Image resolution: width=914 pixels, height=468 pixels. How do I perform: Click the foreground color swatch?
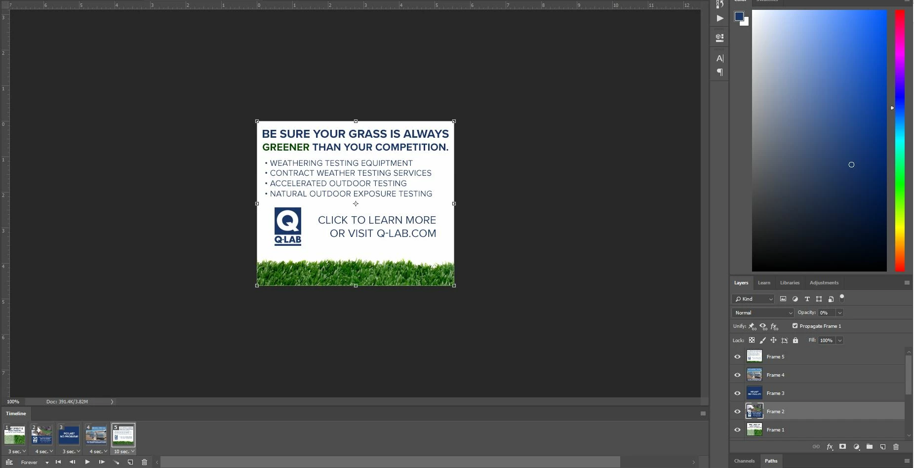pos(739,16)
